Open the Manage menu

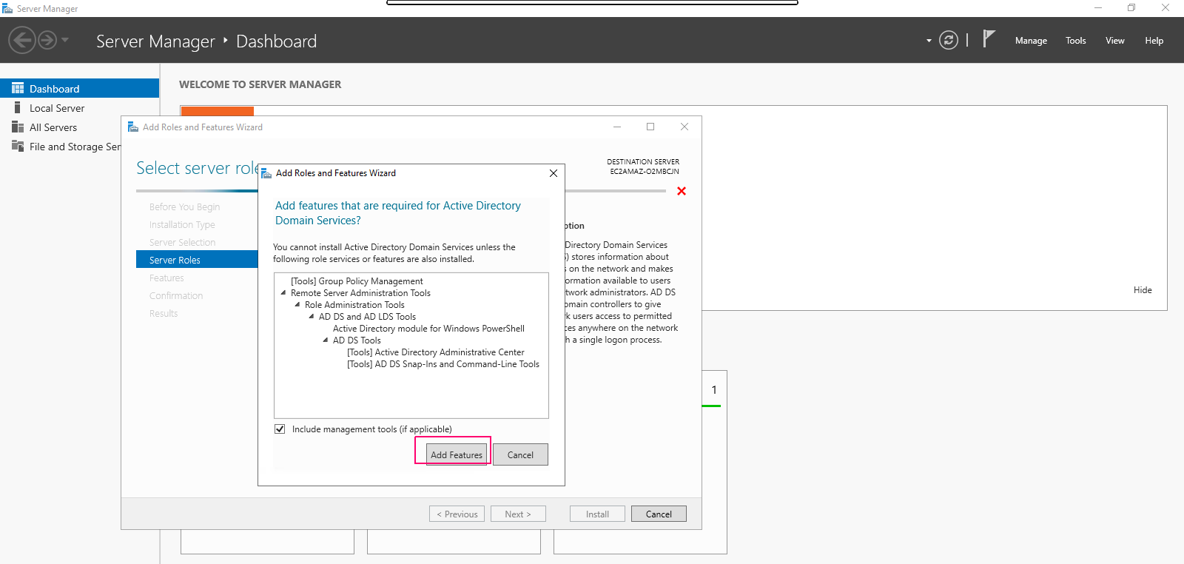coord(1031,41)
